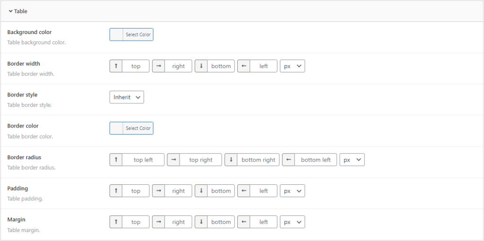Open the Border radius px unit dropdown
Screen dimensions: 484x241
tap(352, 160)
